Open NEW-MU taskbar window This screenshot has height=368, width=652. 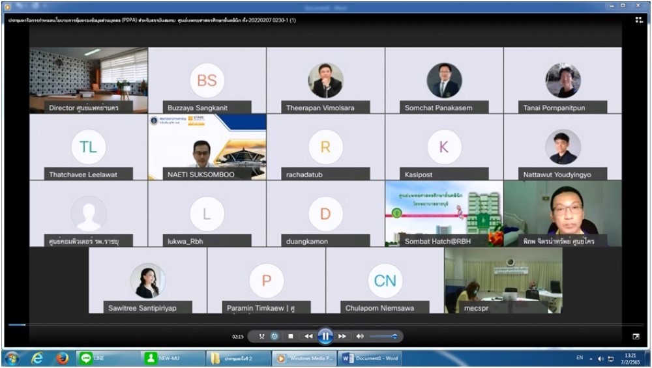point(172,358)
